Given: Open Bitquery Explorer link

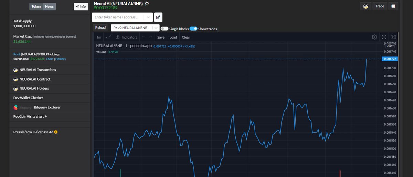Looking at the screenshot, I should click(47, 107).
